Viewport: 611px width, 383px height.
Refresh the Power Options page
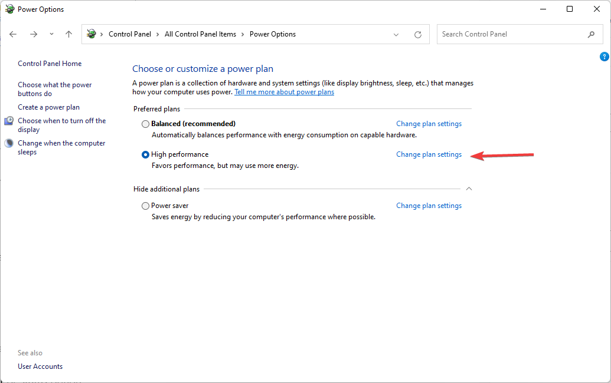tap(418, 34)
